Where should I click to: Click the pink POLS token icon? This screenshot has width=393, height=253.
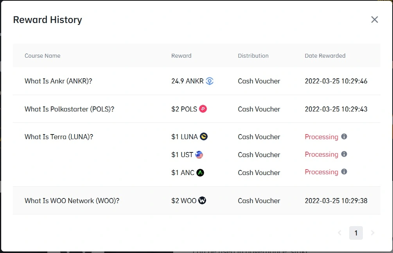coord(203,109)
